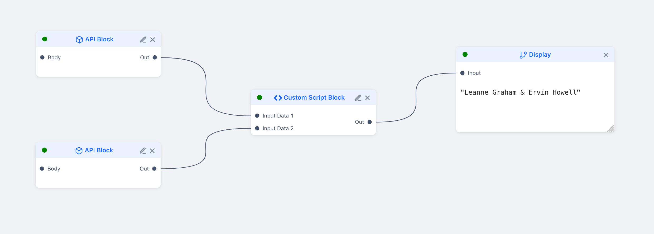This screenshot has width=654, height=234.
Task: Open the edit pencil on Custom Script Block
Action: click(358, 97)
